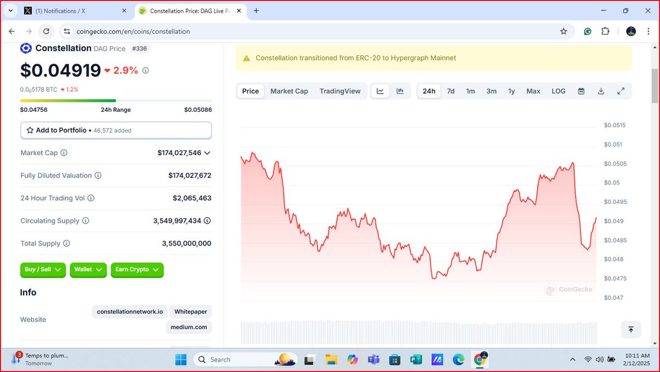Open a new browser tab
Image resolution: width=660 pixels, height=372 pixels.
(256, 10)
